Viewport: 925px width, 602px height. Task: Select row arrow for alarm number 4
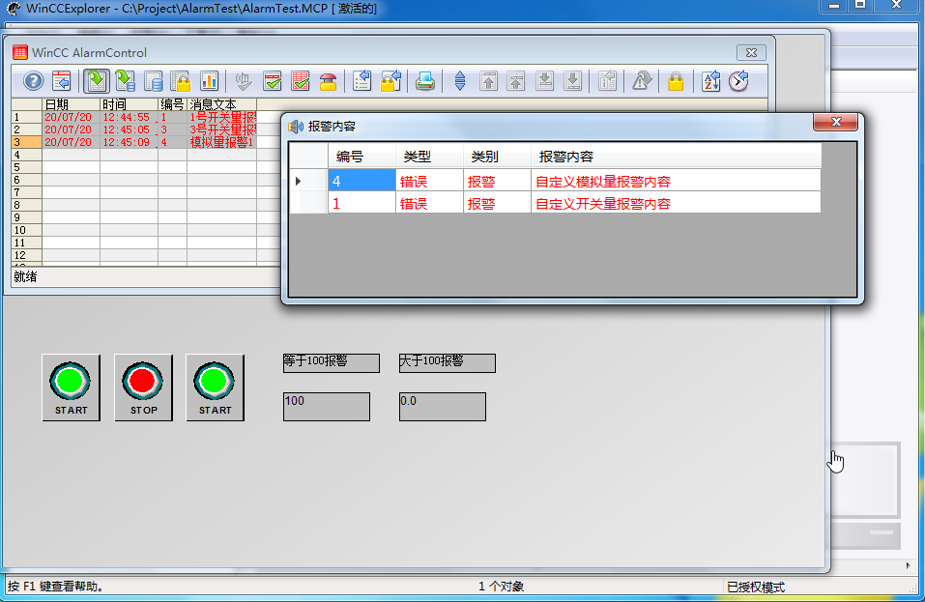pos(299,181)
